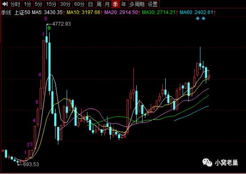Screen dimensions: 246x174
Task: Select the 60分 period tab
Action: click(x=79, y=4)
